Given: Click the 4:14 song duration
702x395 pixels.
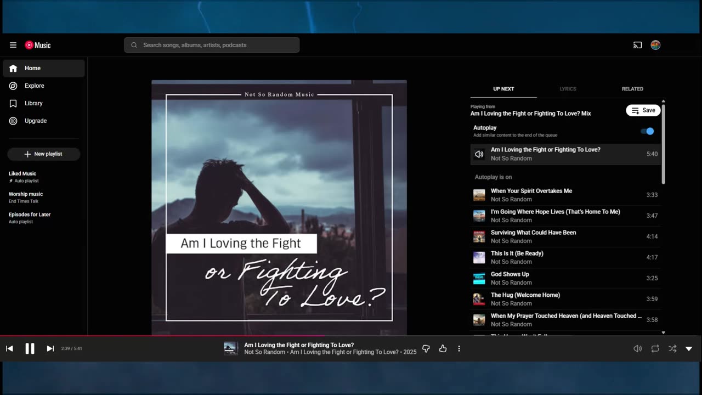Looking at the screenshot, I should click(652, 236).
